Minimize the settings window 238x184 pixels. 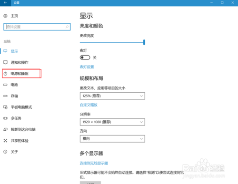click(x=211, y=3)
